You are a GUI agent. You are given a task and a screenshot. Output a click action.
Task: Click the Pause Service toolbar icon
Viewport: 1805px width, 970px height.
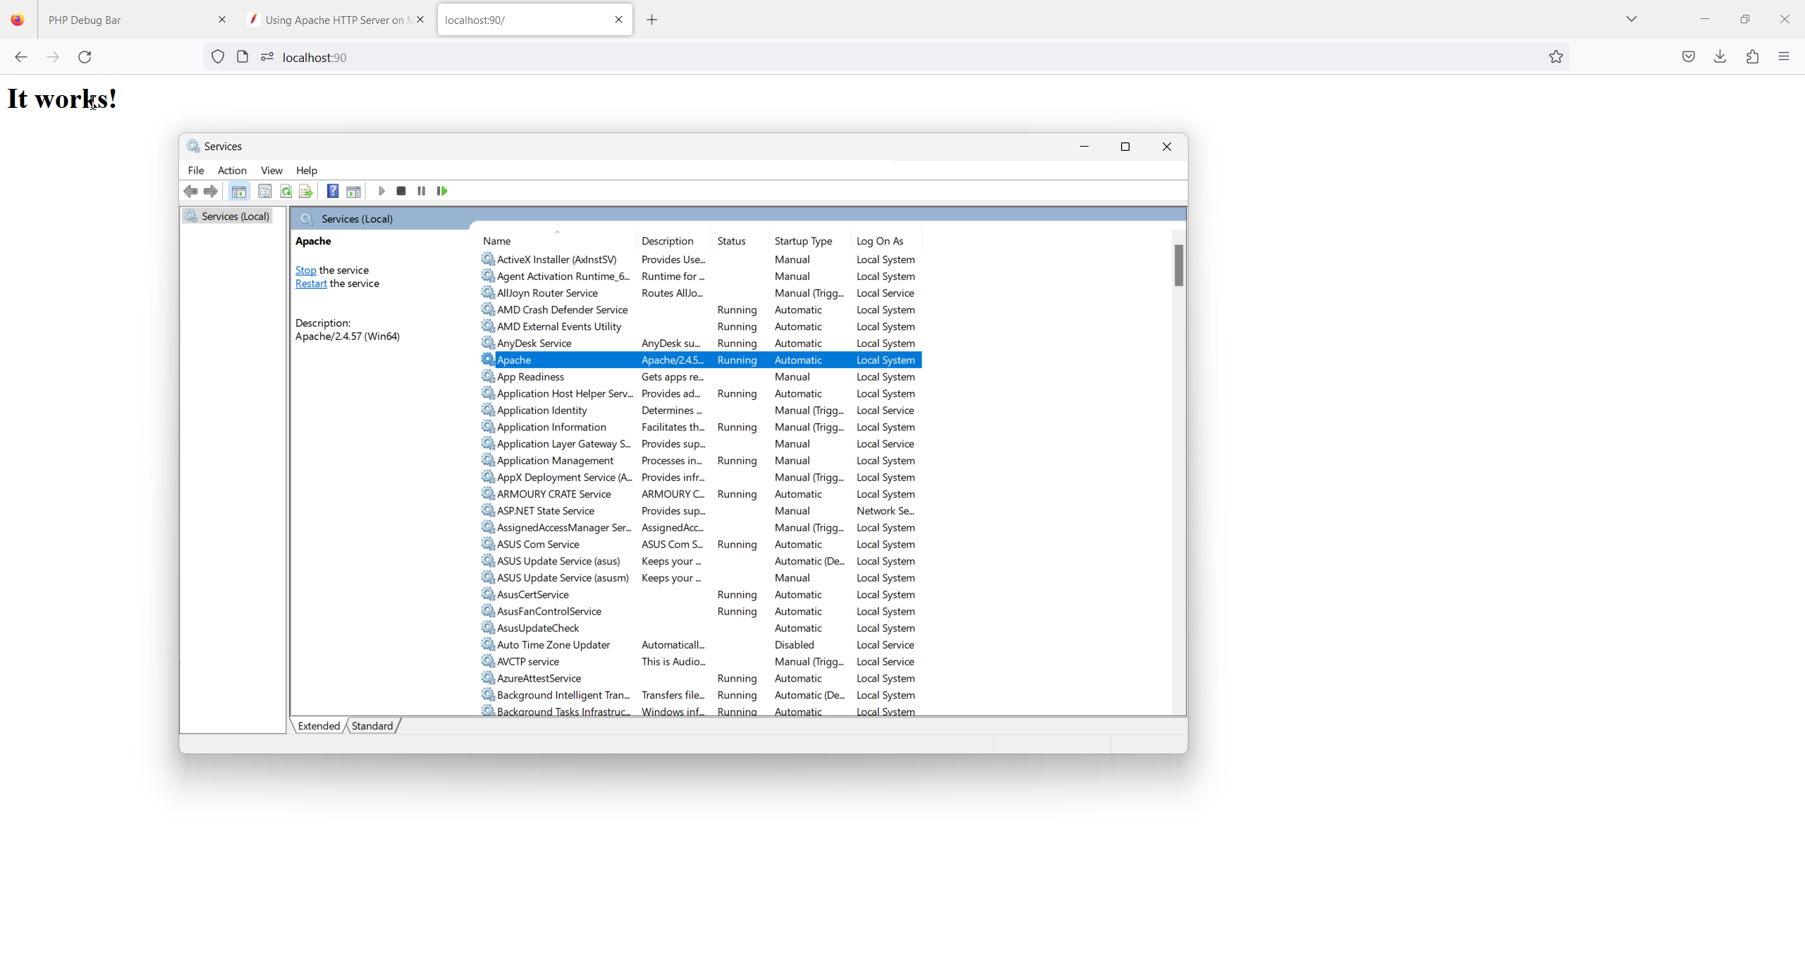pos(422,191)
